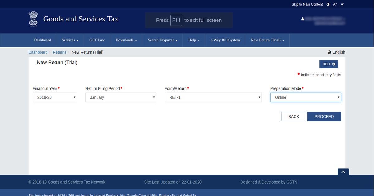374x196 pixels.
Task: Follow the Returns breadcrumb link
Action: click(x=60, y=52)
